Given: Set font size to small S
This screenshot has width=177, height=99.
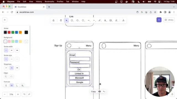Looking at the screenshot, I should [6, 85].
